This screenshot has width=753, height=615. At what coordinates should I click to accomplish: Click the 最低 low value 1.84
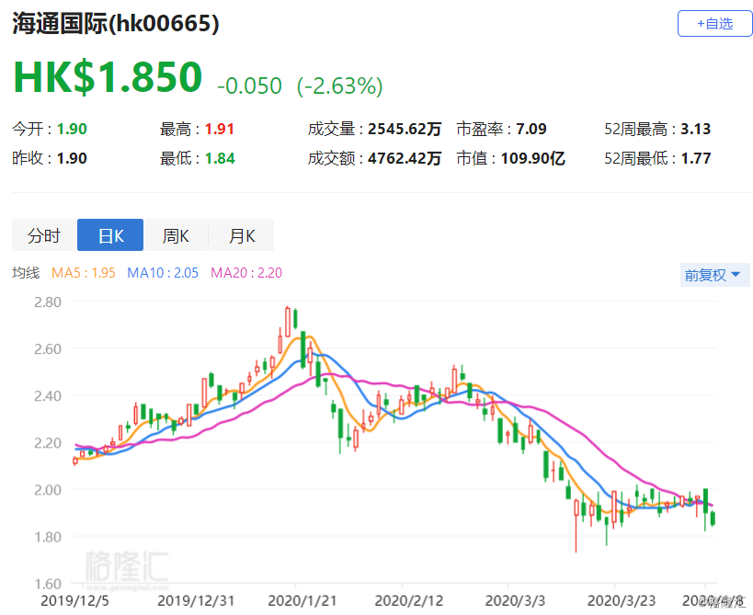point(220,158)
